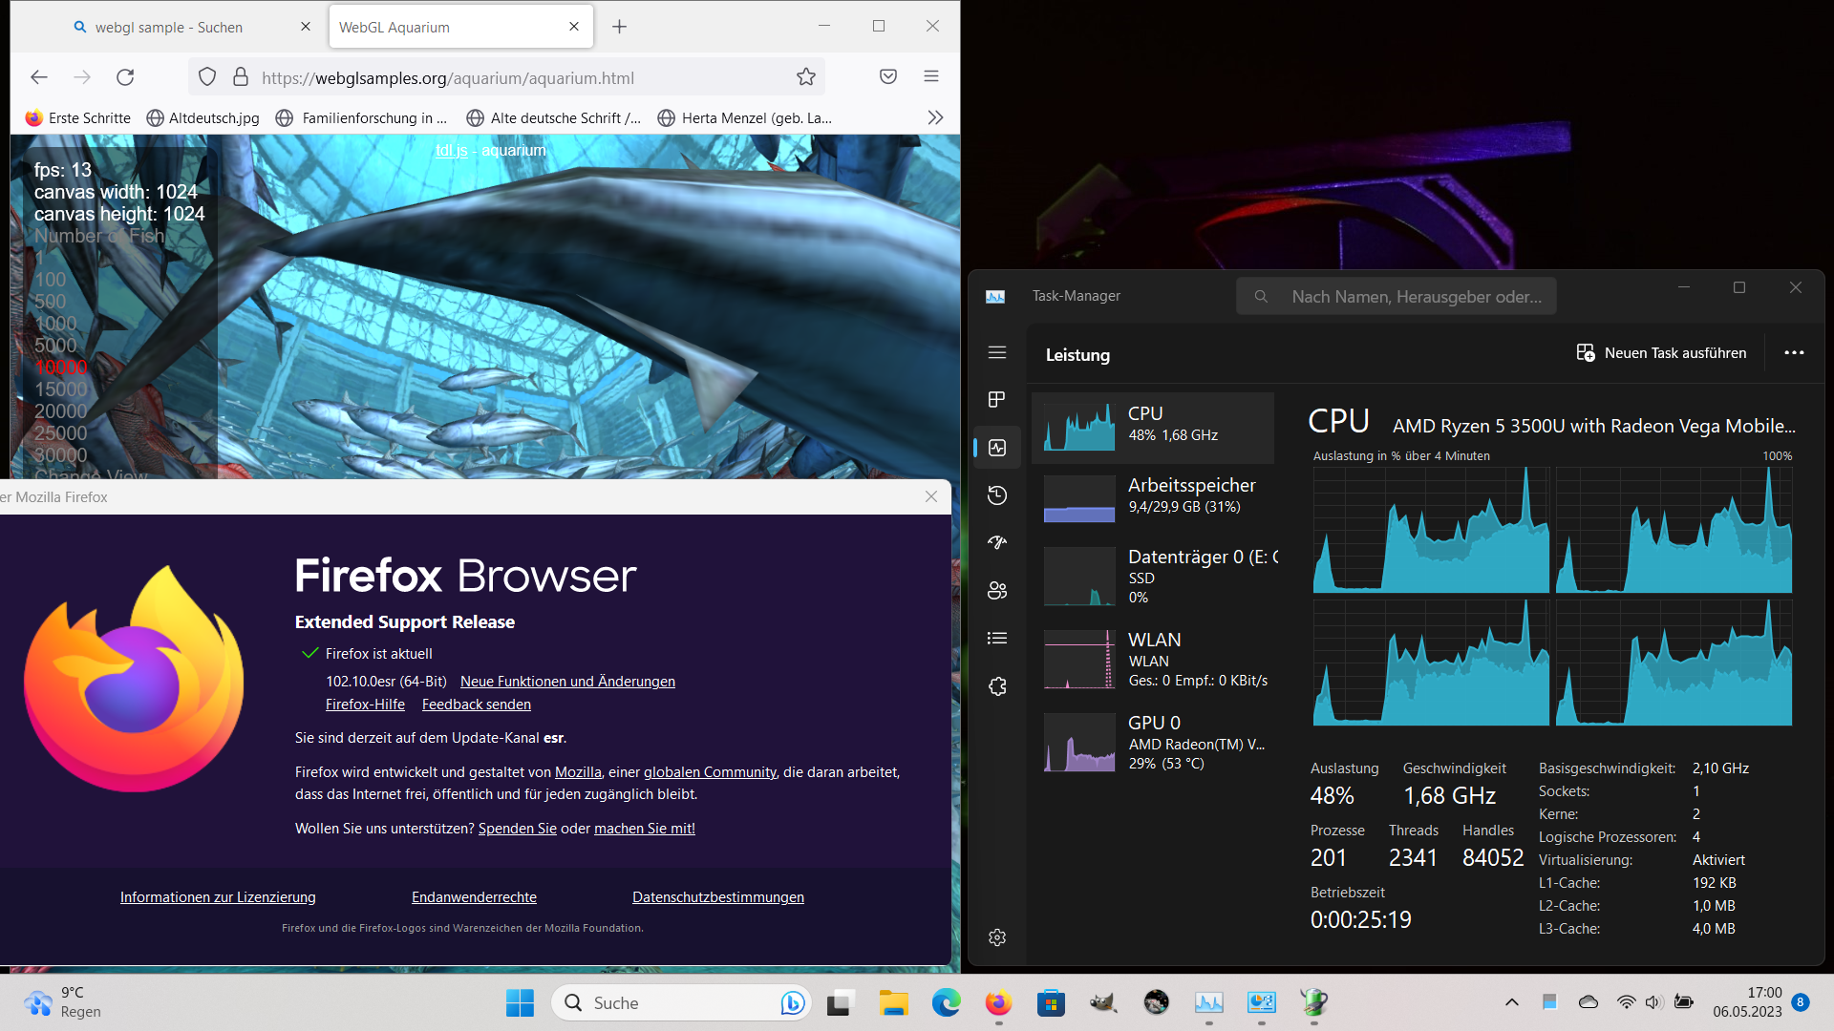Open App history sidebar icon in Task Manager

(x=997, y=494)
